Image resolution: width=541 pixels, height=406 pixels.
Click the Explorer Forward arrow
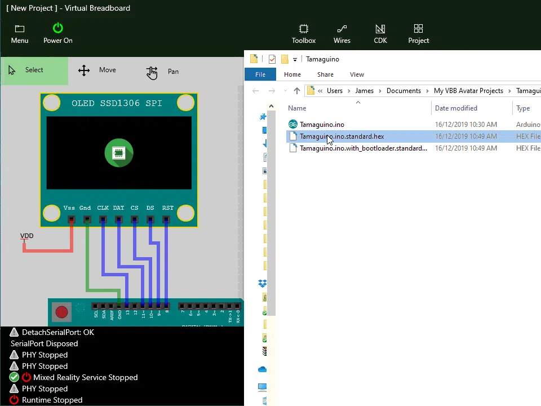click(272, 91)
